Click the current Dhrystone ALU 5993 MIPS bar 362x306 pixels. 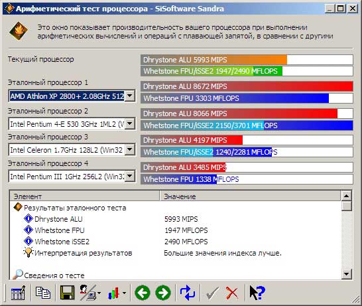(x=247, y=60)
